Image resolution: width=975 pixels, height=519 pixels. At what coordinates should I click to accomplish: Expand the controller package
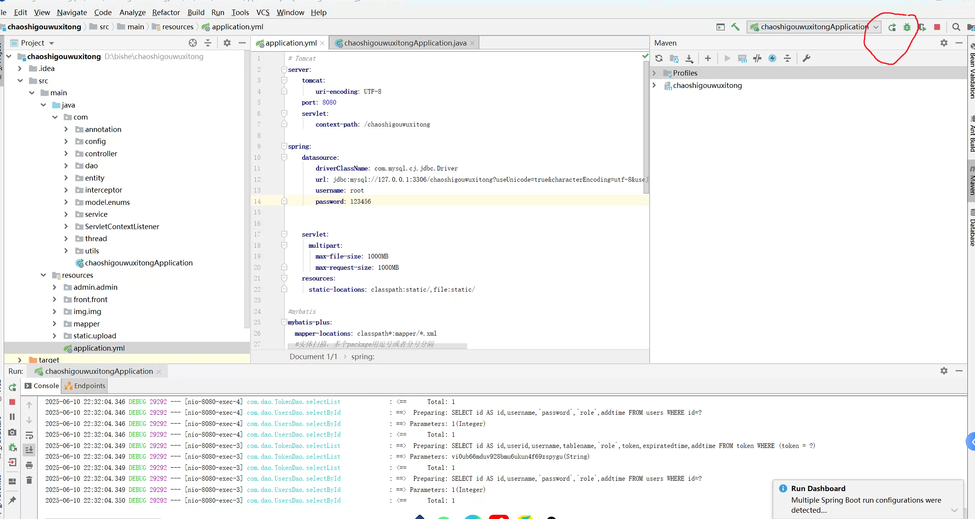[x=66, y=154]
